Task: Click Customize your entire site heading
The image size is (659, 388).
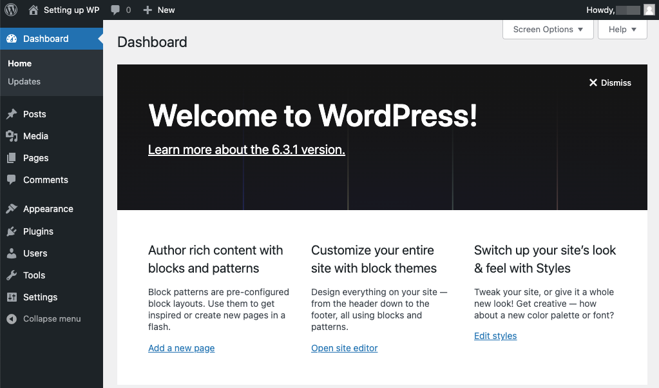Action: [374, 259]
